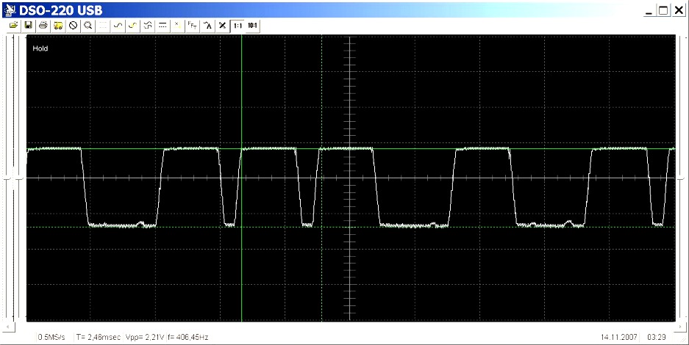This screenshot has height=345, width=689.
Task: Click the square wave toolbar icon
Action: (x=148, y=26)
